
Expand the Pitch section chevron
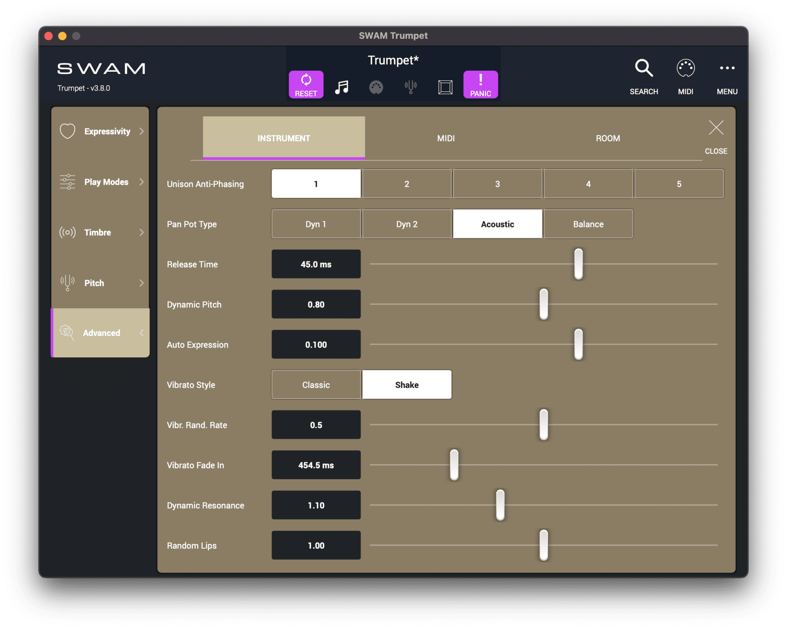click(x=142, y=283)
